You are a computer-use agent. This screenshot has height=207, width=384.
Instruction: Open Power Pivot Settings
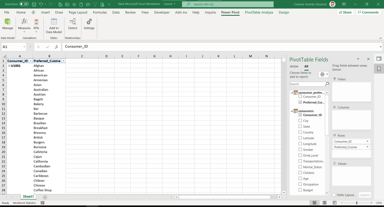click(89, 24)
